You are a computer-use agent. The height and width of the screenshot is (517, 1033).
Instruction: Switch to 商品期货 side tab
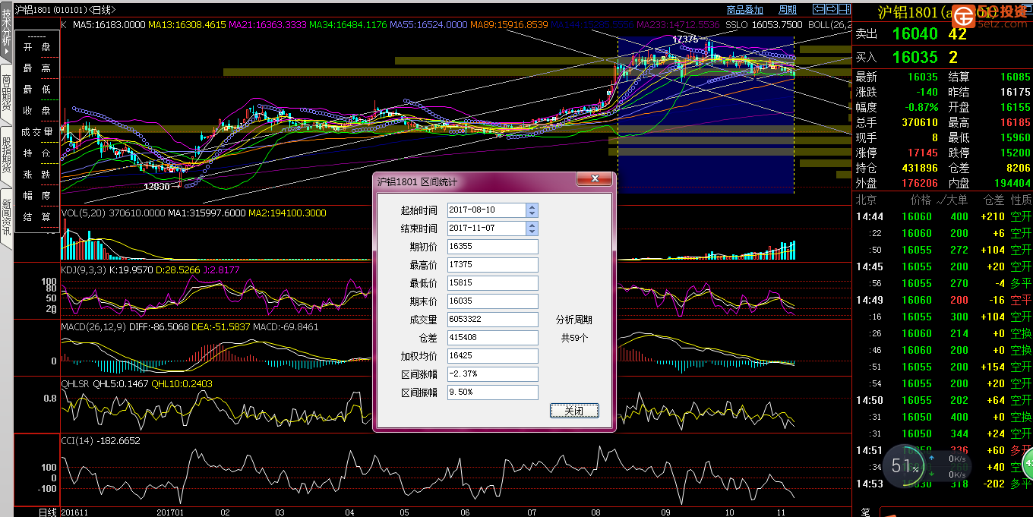6,95
